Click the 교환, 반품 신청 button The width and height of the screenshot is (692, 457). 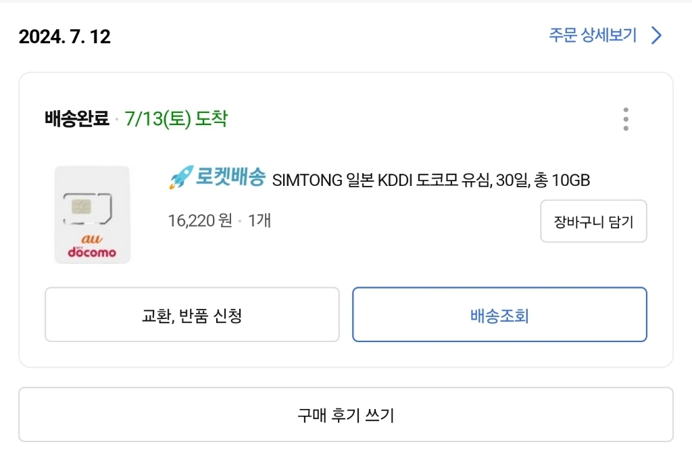click(192, 315)
